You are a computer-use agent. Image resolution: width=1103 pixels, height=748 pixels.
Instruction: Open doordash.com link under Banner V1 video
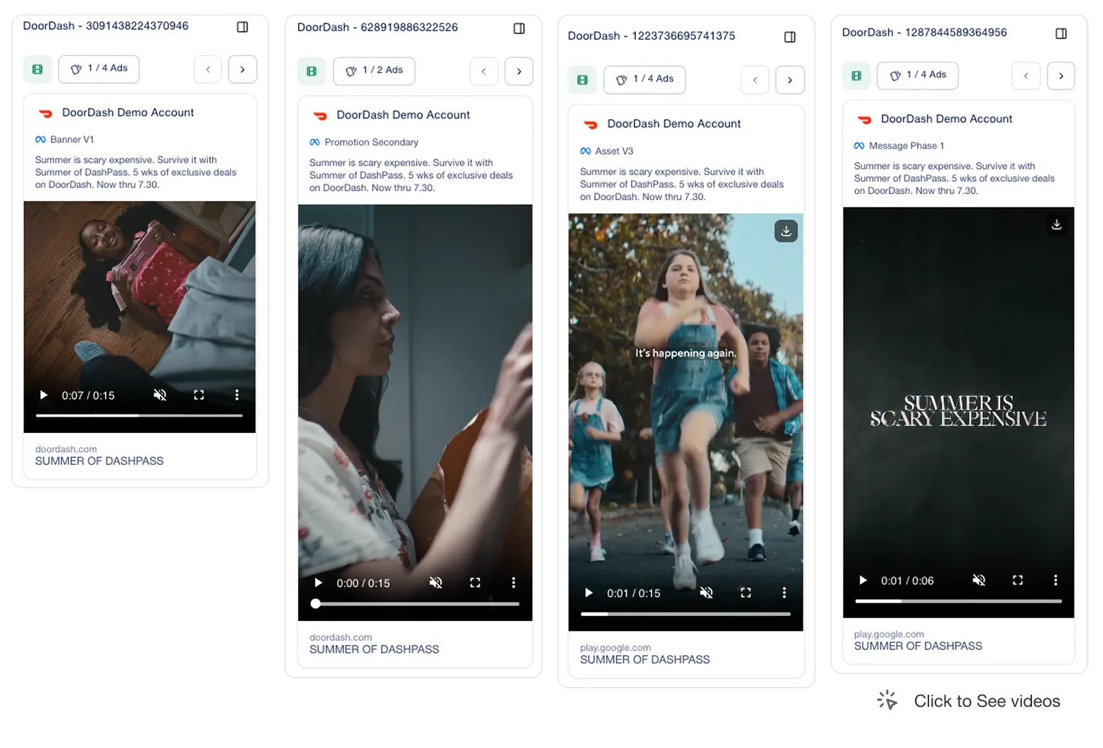point(66,449)
